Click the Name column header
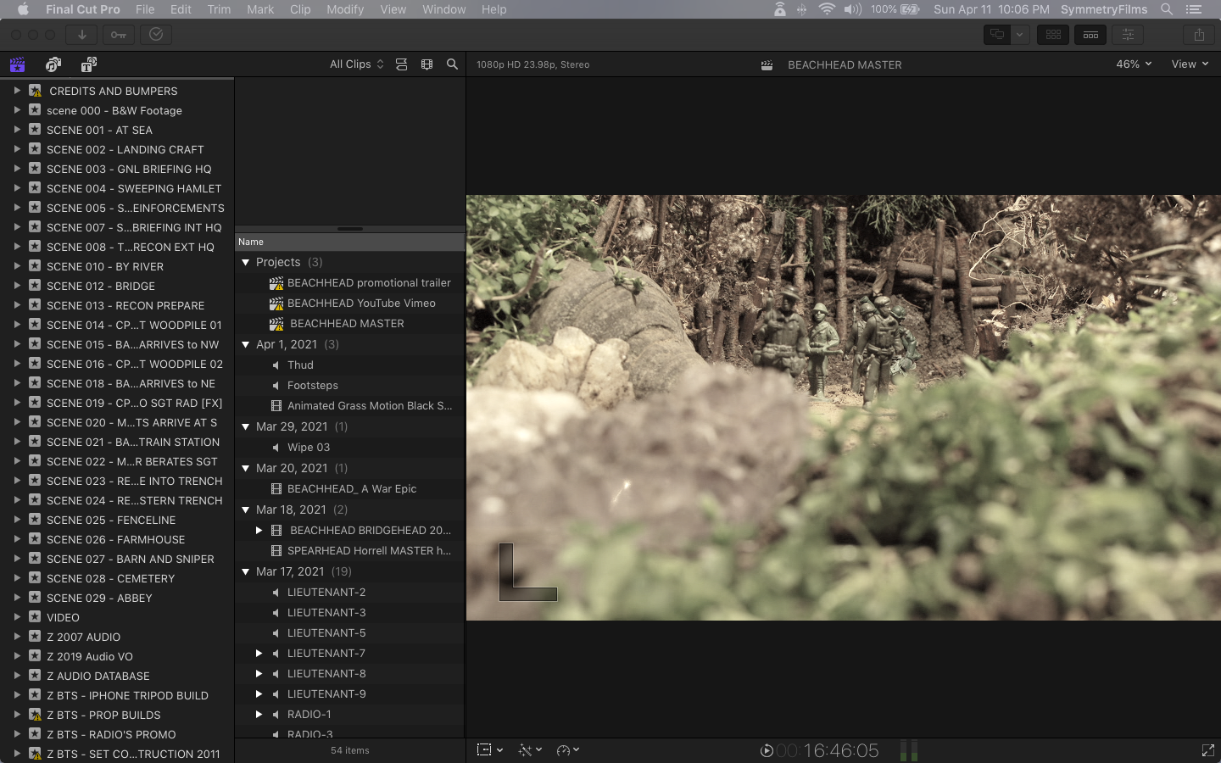The width and height of the screenshot is (1221, 763). pyautogui.click(x=251, y=242)
